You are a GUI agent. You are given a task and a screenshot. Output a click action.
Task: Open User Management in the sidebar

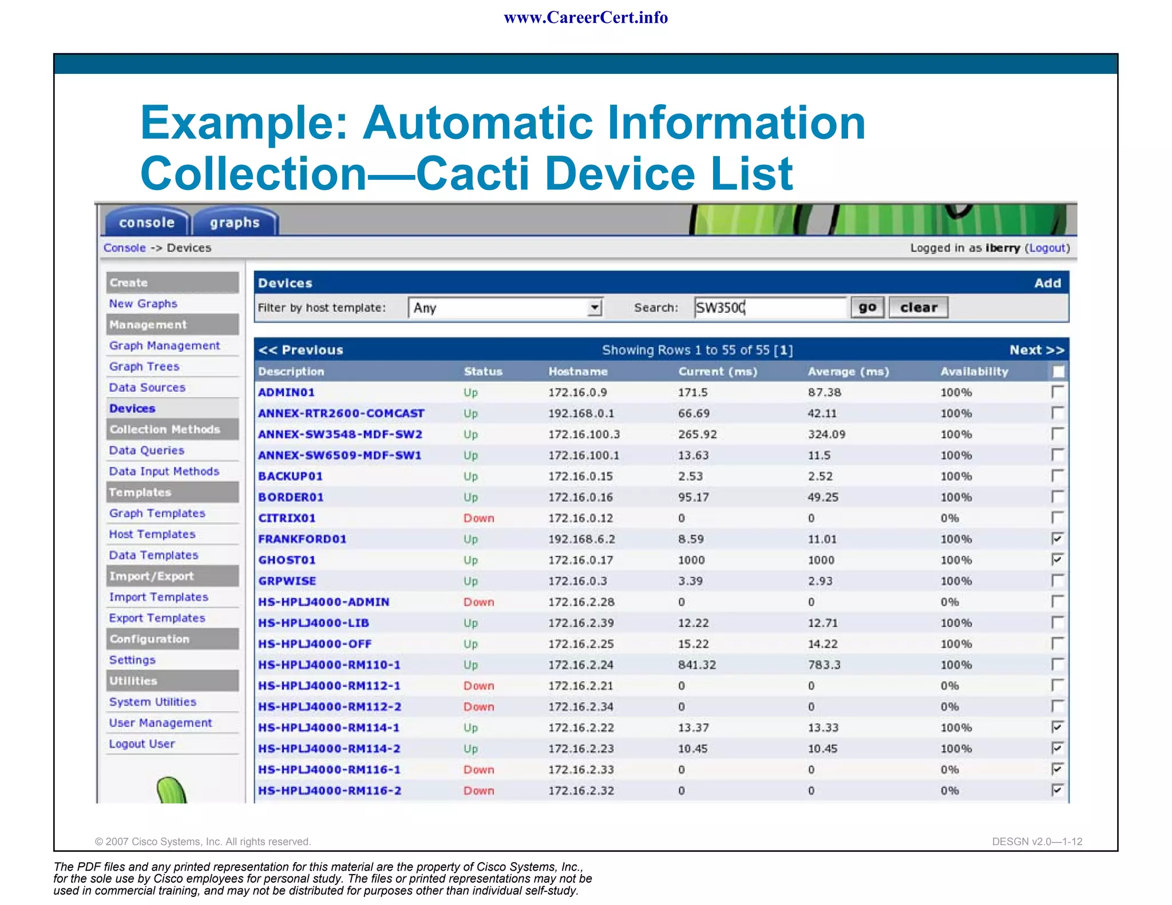pos(160,723)
